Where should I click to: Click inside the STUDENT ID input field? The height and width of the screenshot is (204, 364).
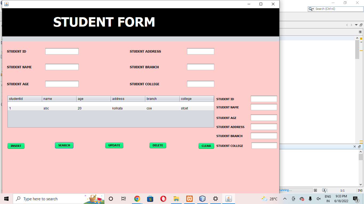(62, 51)
